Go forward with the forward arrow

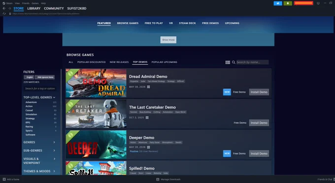(10, 8)
